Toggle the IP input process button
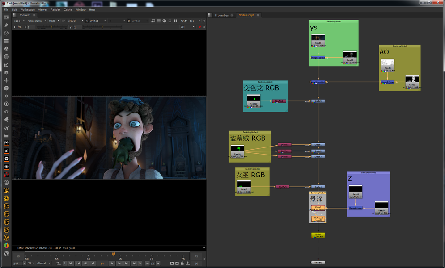Screen dimensions: 445x268 (64, 21)
